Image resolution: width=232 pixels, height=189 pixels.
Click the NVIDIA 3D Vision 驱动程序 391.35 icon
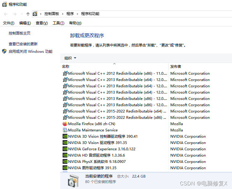tap(65, 143)
